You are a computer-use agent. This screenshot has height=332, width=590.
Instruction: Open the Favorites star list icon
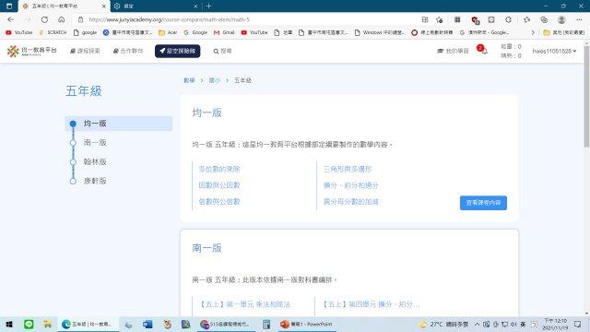coord(526,19)
